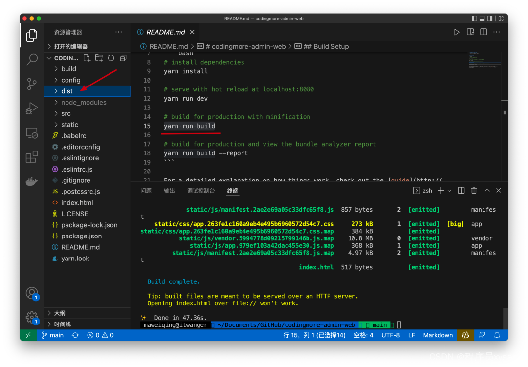The height and width of the screenshot is (367, 528).
Task: Select the 终端 terminal tab
Action: click(233, 191)
